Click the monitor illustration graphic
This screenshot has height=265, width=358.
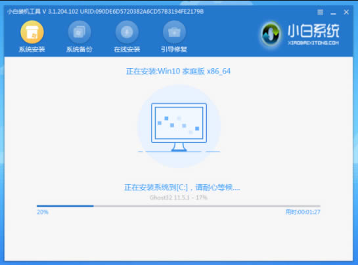(179, 127)
